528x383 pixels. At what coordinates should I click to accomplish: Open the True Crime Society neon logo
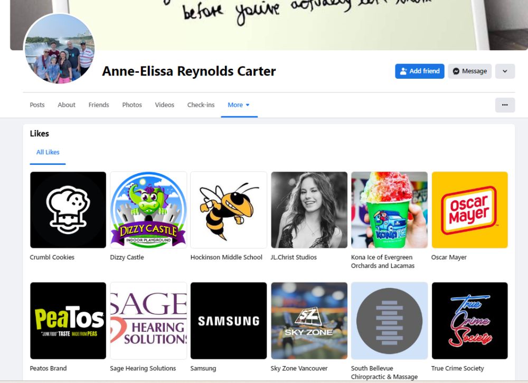pyautogui.click(x=470, y=321)
